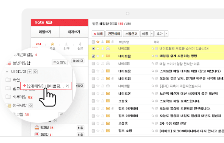Click the 청소하기 button

78,61
